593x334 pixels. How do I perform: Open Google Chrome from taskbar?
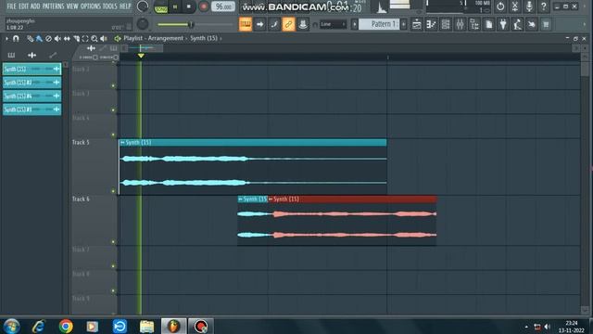tap(66, 326)
